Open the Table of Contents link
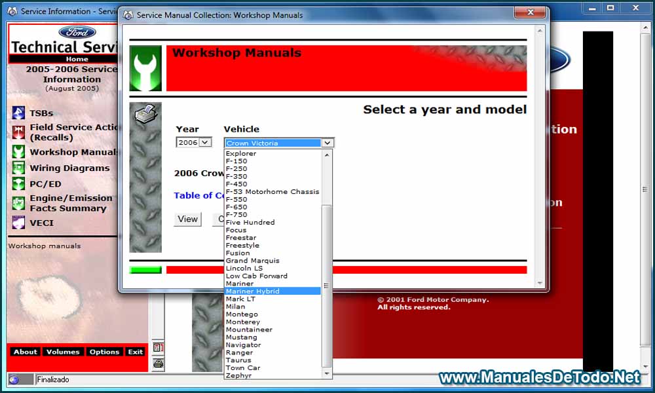 click(x=199, y=195)
